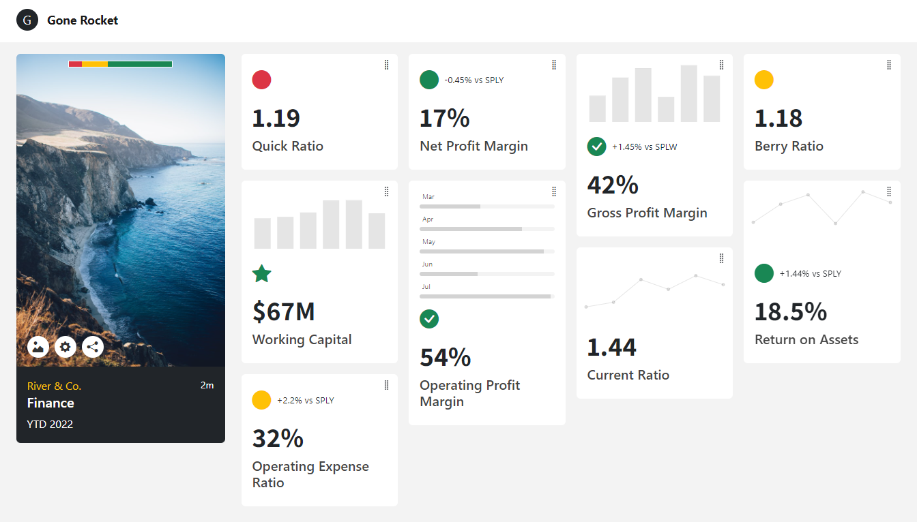
Task: Click the Jul progress bar in Operating Profit Margin
Action: pos(486,296)
